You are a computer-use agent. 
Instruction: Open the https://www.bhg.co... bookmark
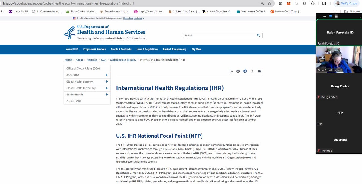click(149, 11)
